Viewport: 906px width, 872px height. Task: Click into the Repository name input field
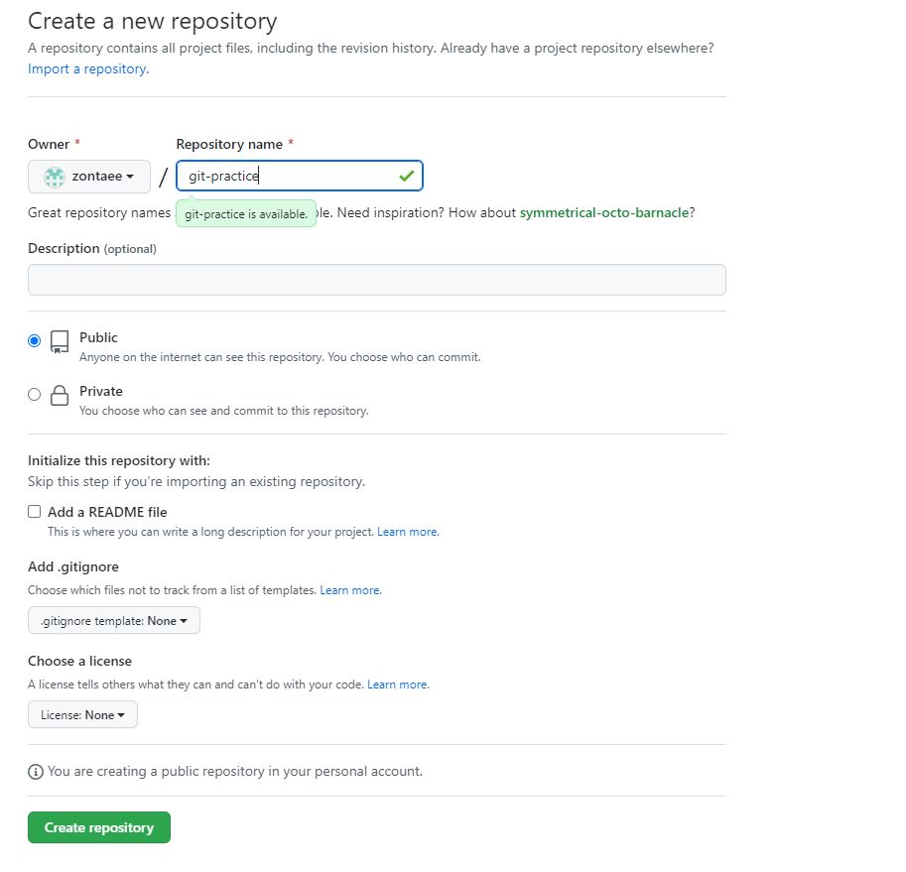(x=300, y=176)
